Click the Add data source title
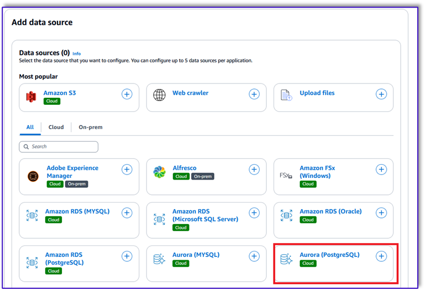Image resolution: width=425 pixels, height=291 pixels. 42,22
